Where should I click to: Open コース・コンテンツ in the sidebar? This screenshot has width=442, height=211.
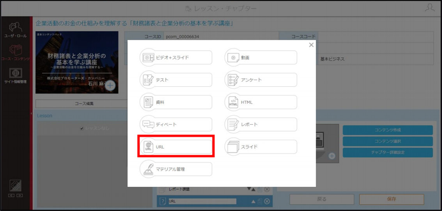[x=16, y=53]
